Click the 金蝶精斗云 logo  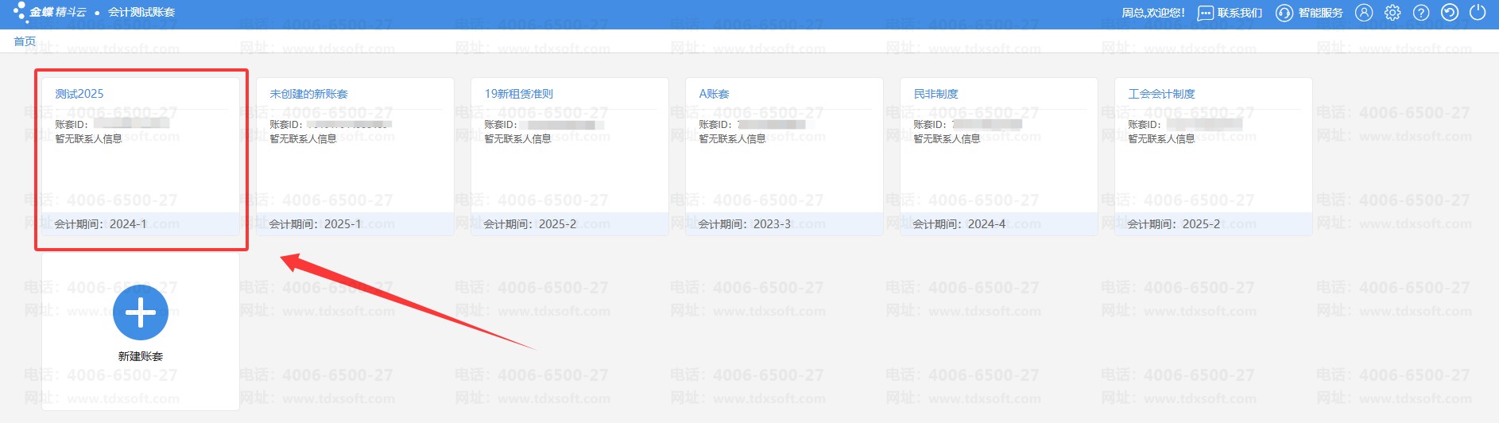[49, 12]
